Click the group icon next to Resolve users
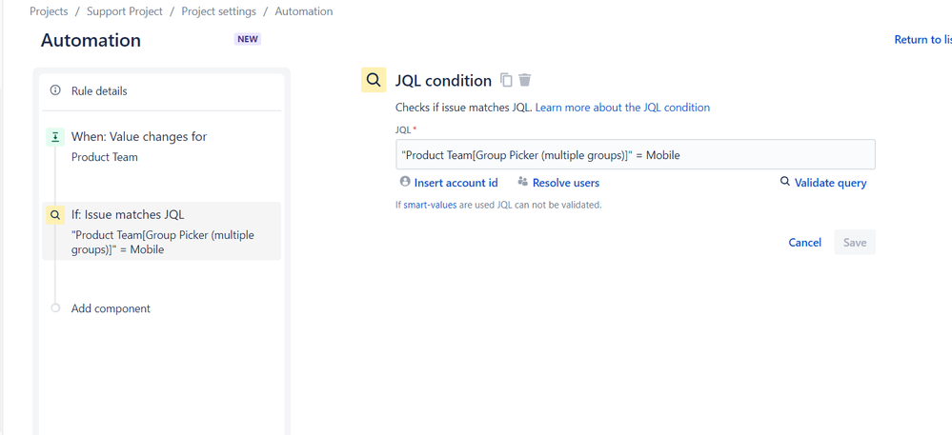The height and width of the screenshot is (435, 952). click(x=523, y=182)
